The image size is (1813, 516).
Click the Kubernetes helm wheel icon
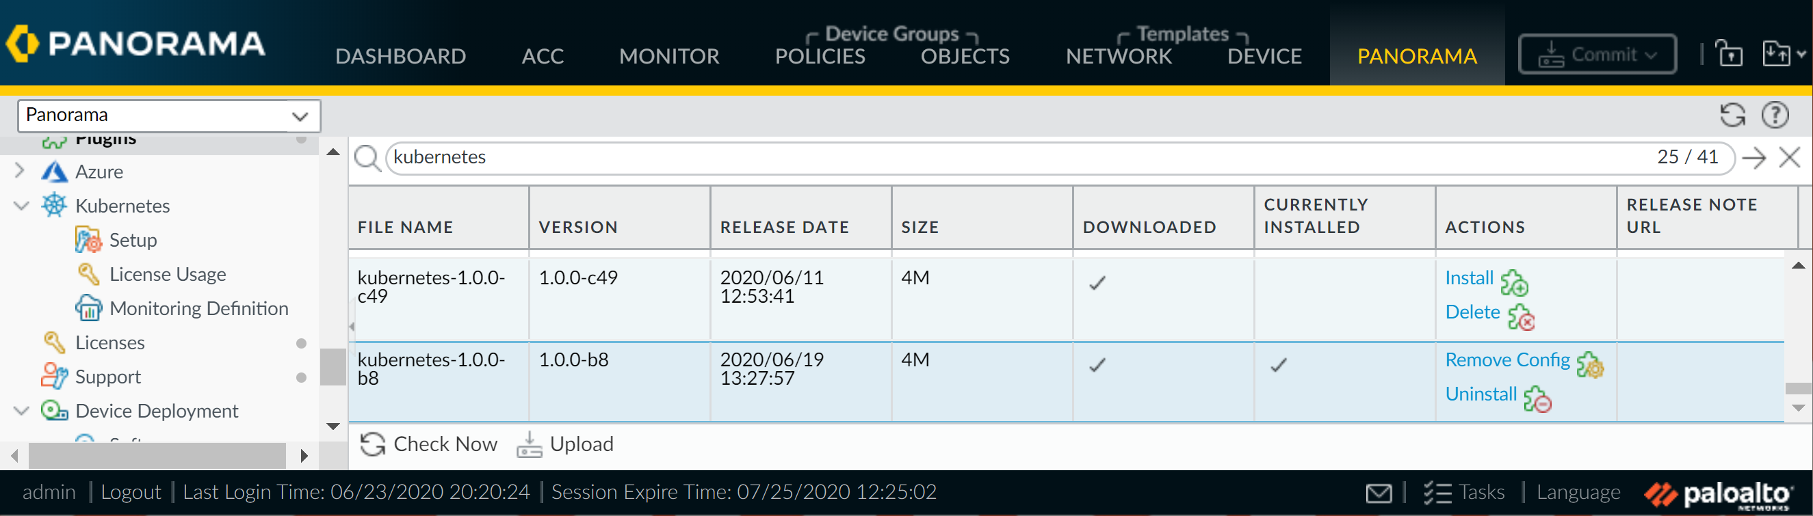point(54,205)
